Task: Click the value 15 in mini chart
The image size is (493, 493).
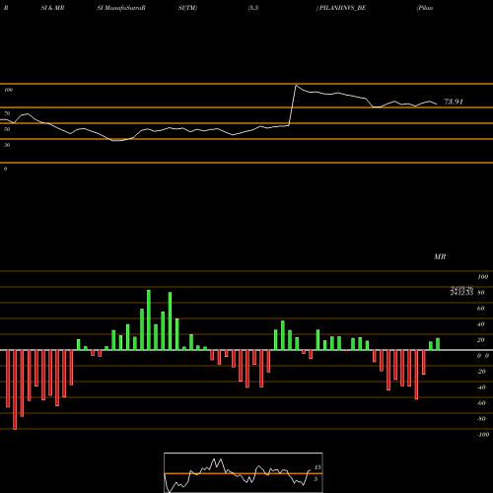Action: 317,467
